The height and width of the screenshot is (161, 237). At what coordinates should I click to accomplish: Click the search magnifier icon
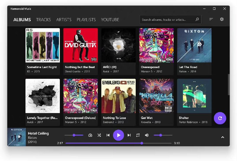pos(197,19)
